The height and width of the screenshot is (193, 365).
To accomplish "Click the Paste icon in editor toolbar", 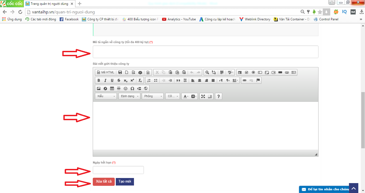I will (x=170, y=73).
